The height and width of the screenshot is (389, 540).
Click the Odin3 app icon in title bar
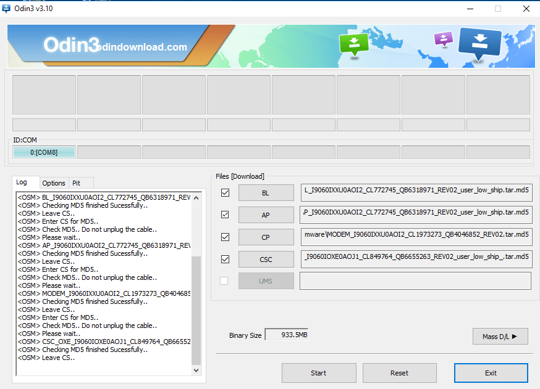coord(6,8)
